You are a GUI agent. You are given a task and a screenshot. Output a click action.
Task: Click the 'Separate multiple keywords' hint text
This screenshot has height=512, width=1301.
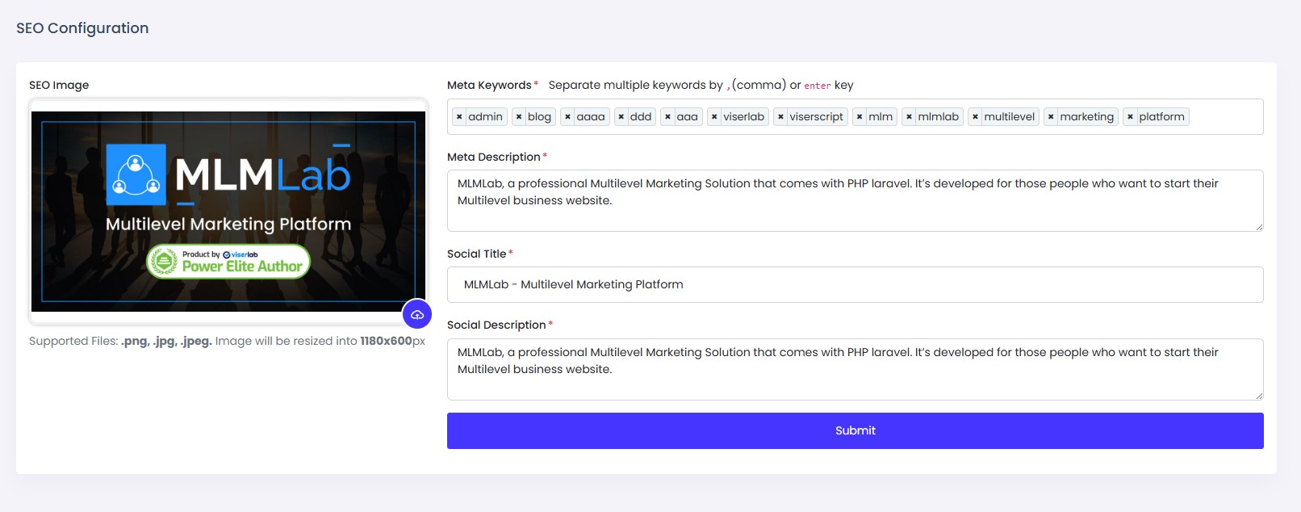[701, 85]
